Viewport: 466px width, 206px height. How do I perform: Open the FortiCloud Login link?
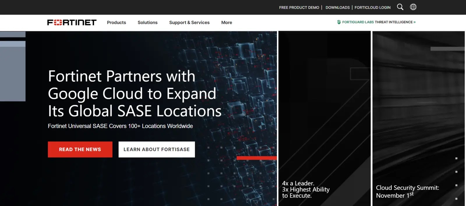point(372,8)
